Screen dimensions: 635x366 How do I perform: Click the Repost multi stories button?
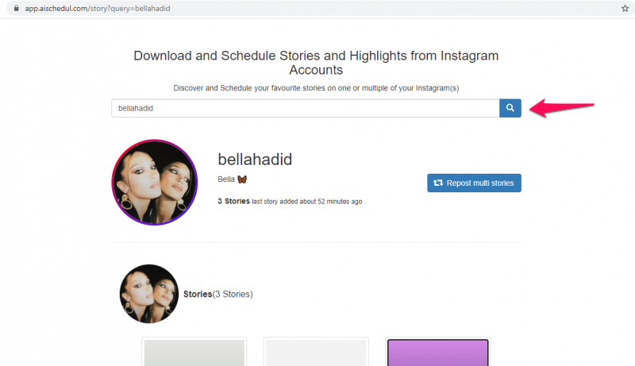coord(474,183)
